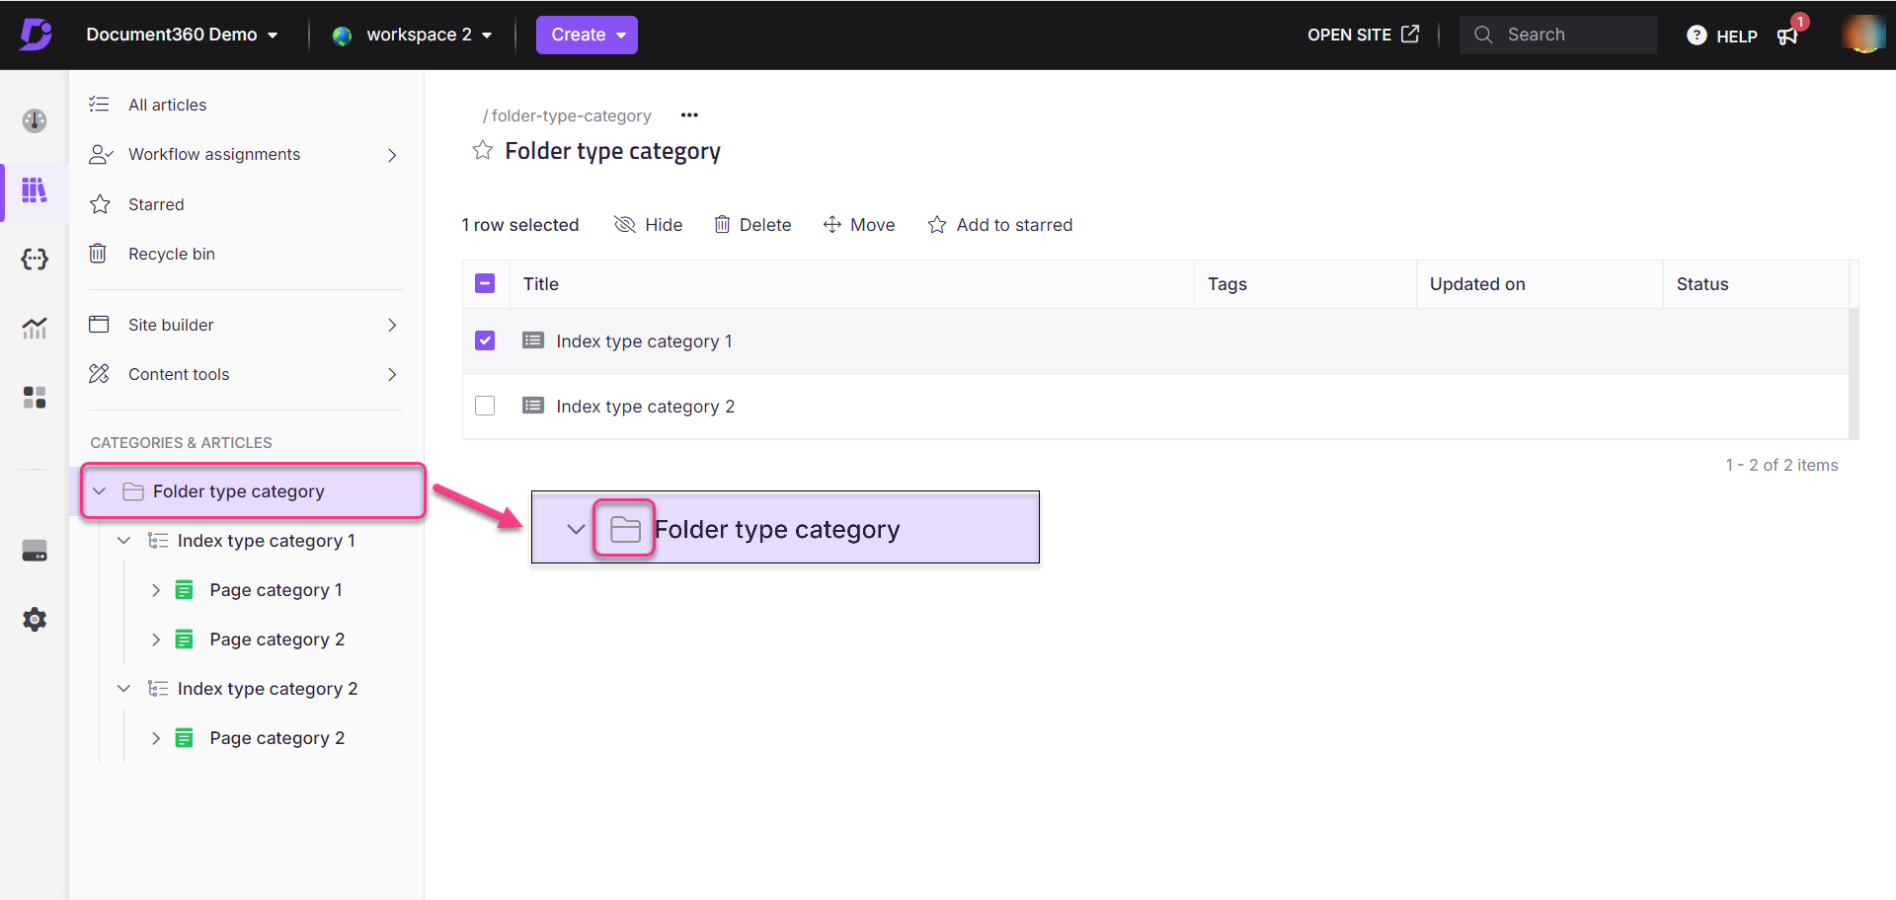This screenshot has width=1896, height=900.
Task: Click Add to starred button
Action: point(1000,225)
